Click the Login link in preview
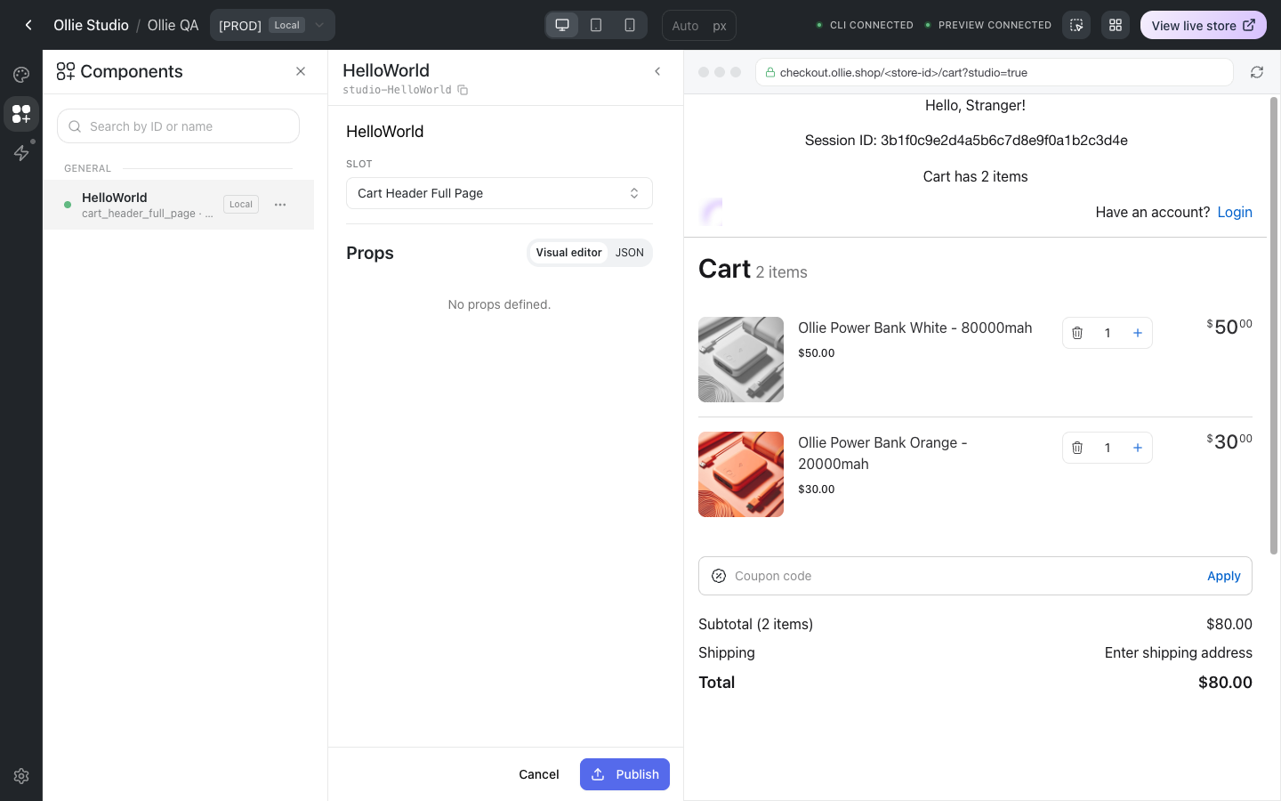 coord(1235,212)
